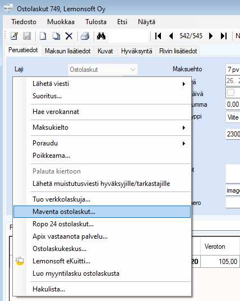Print using the printer toolbar icon
Screen dimensions: 240x301
(x=85, y=36)
